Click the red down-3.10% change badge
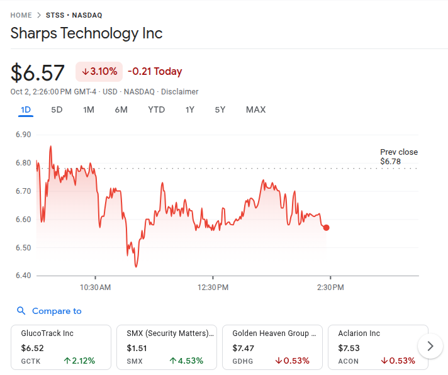448x375 pixels. click(x=99, y=72)
